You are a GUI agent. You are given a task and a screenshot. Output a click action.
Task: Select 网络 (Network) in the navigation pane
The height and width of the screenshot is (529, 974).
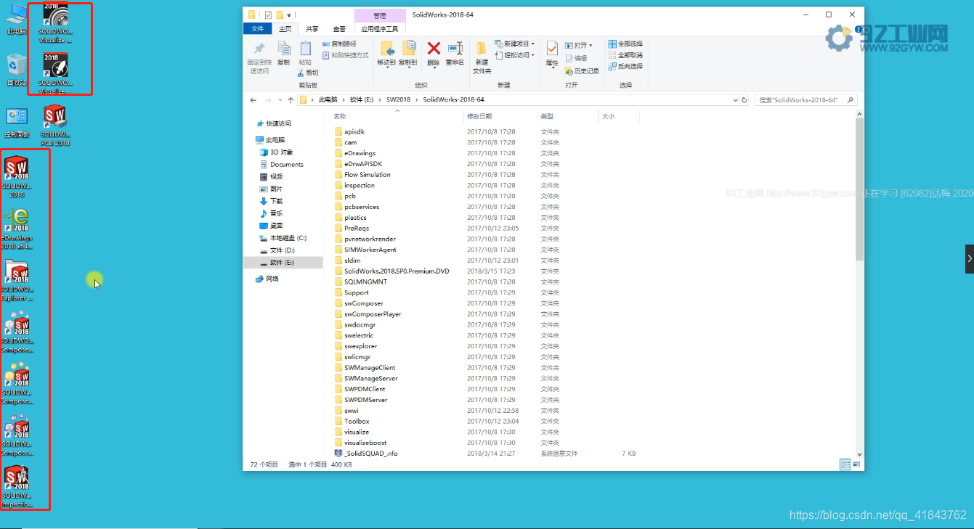coord(267,279)
